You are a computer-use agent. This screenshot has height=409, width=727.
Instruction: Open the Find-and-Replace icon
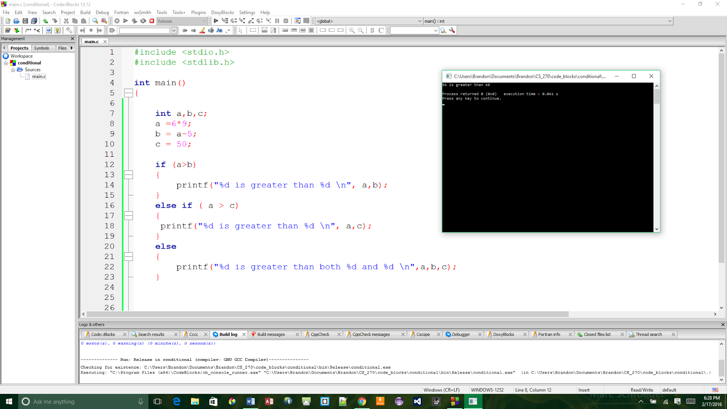[x=104, y=21]
